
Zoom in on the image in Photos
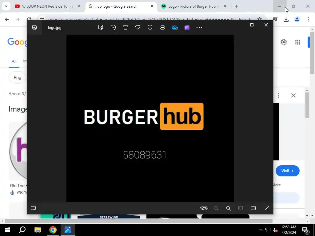click(229, 208)
